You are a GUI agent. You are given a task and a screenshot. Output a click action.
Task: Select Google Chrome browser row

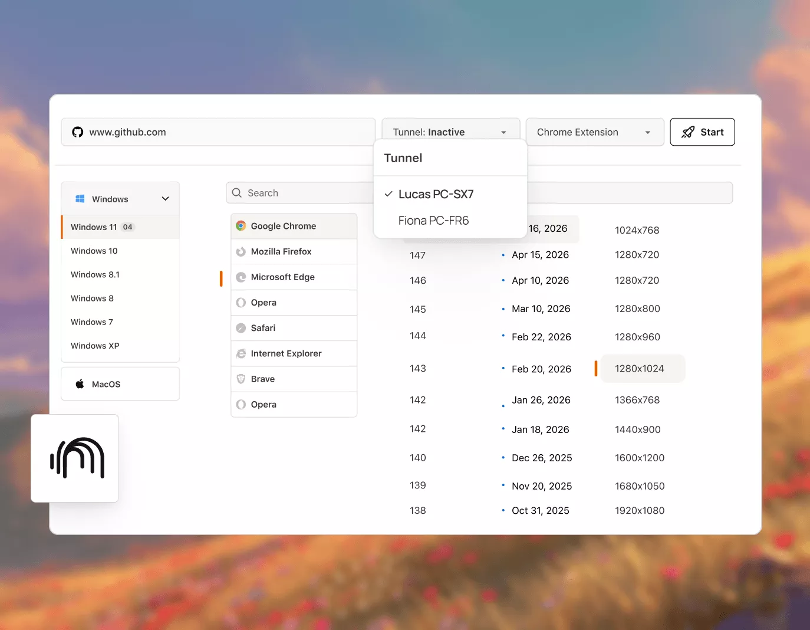click(294, 226)
